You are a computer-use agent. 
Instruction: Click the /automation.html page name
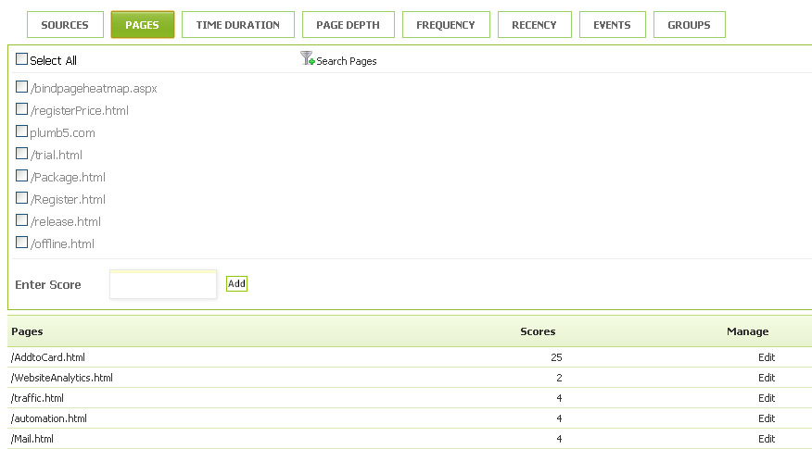click(x=49, y=418)
